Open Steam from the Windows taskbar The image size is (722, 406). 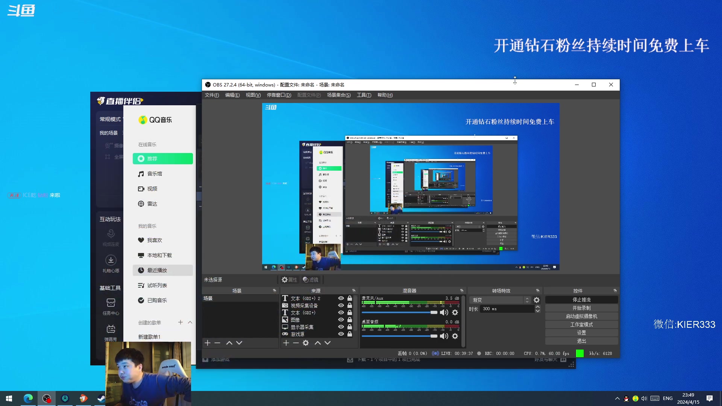click(x=101, y=398)
